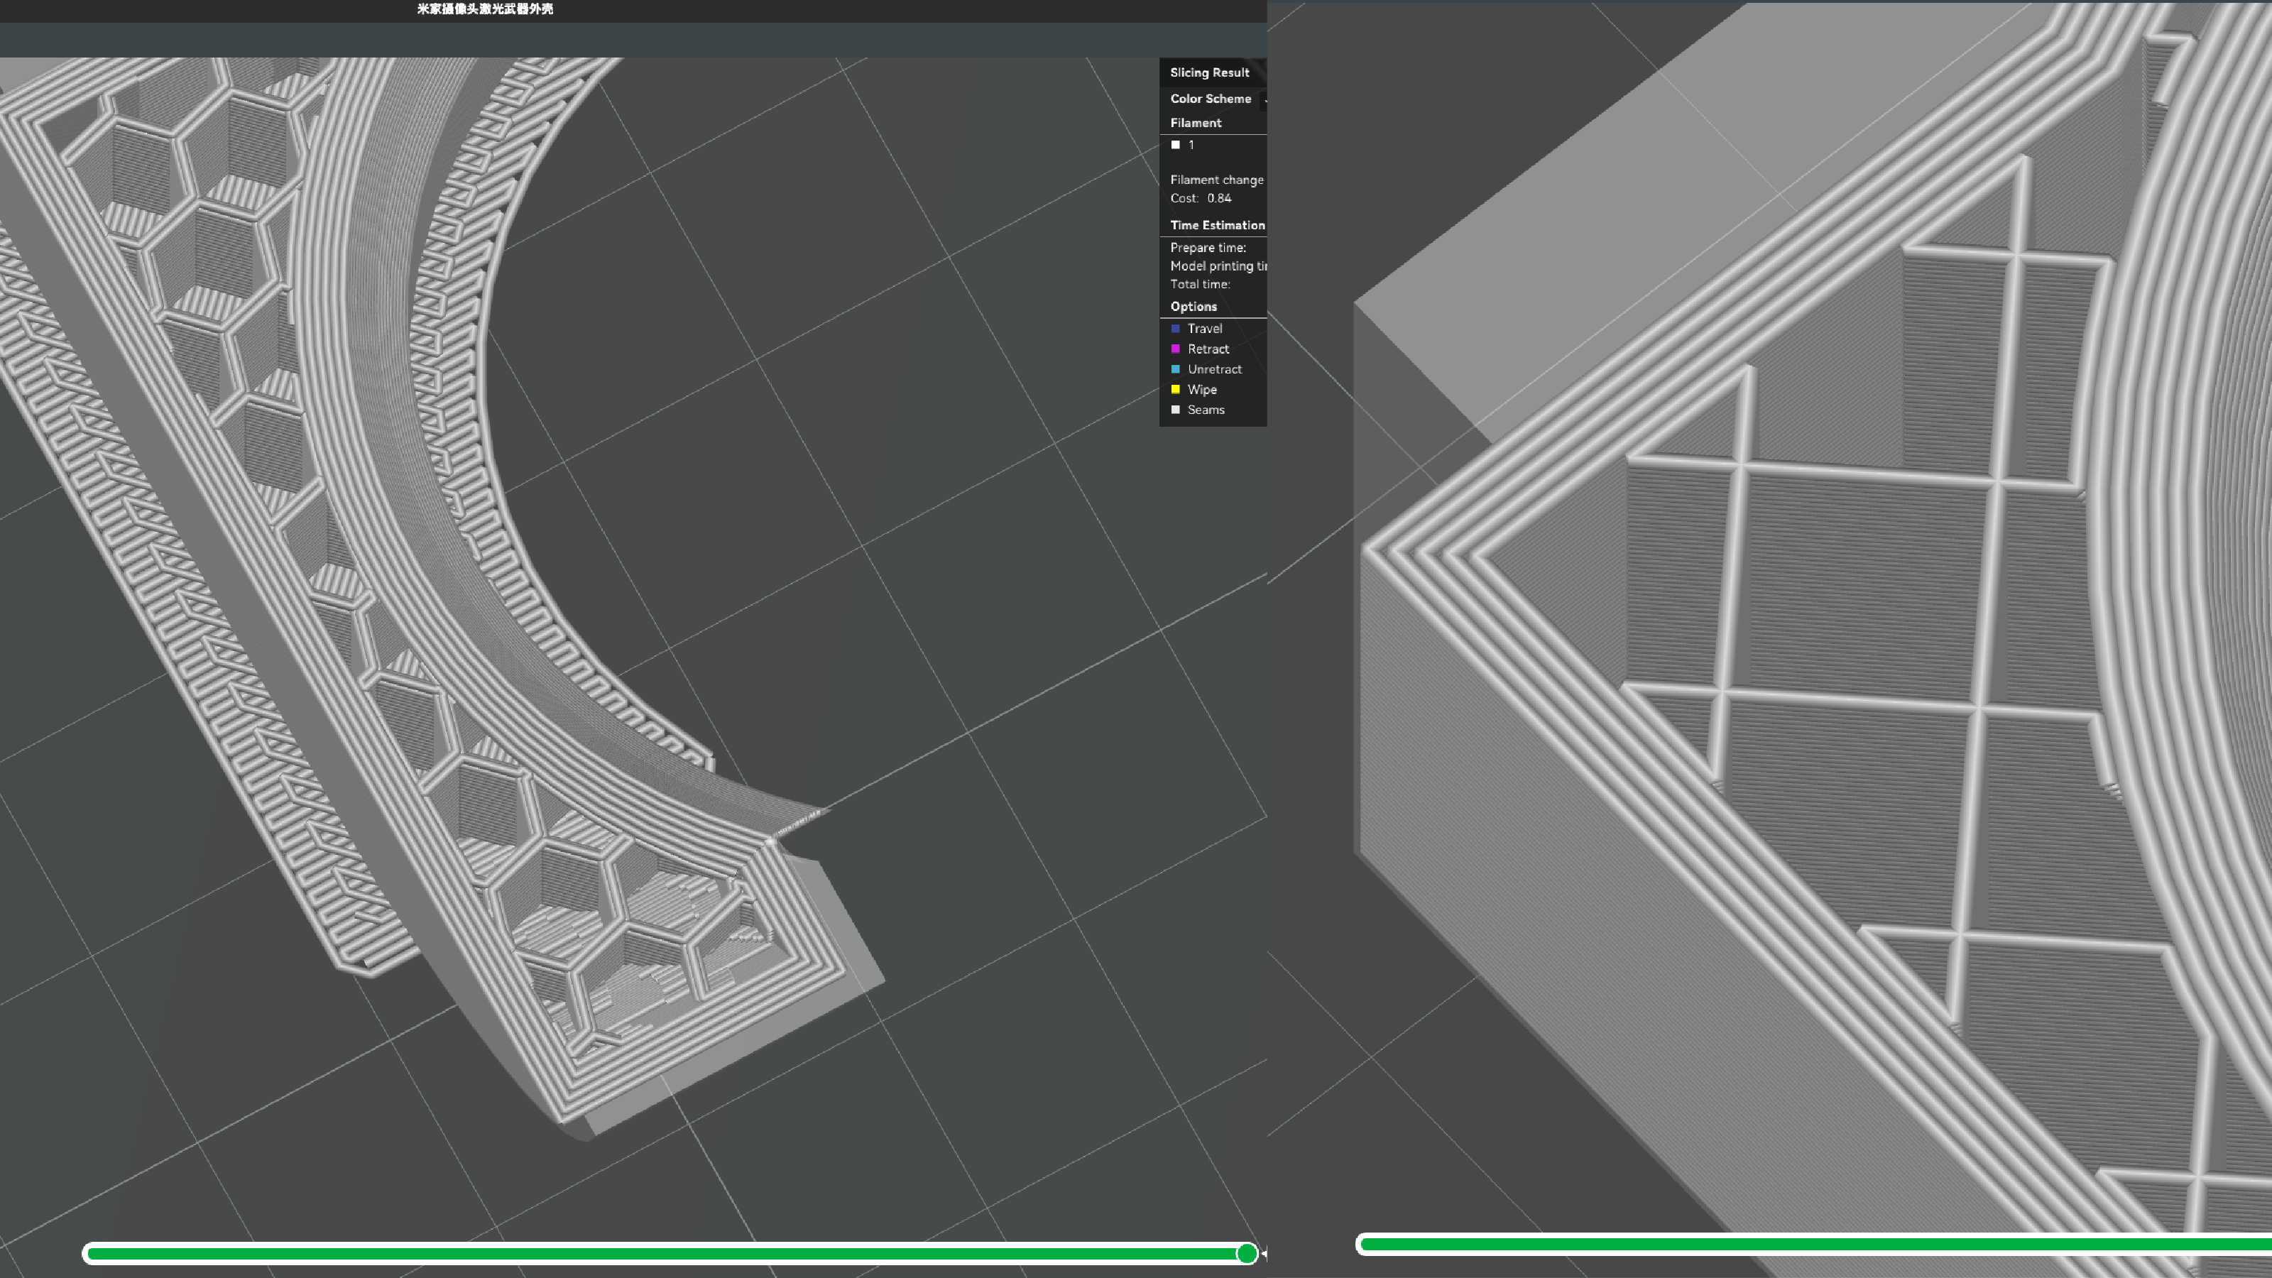
Task: Click the right preview's green layer bar
Action: click(1808, 1244)
